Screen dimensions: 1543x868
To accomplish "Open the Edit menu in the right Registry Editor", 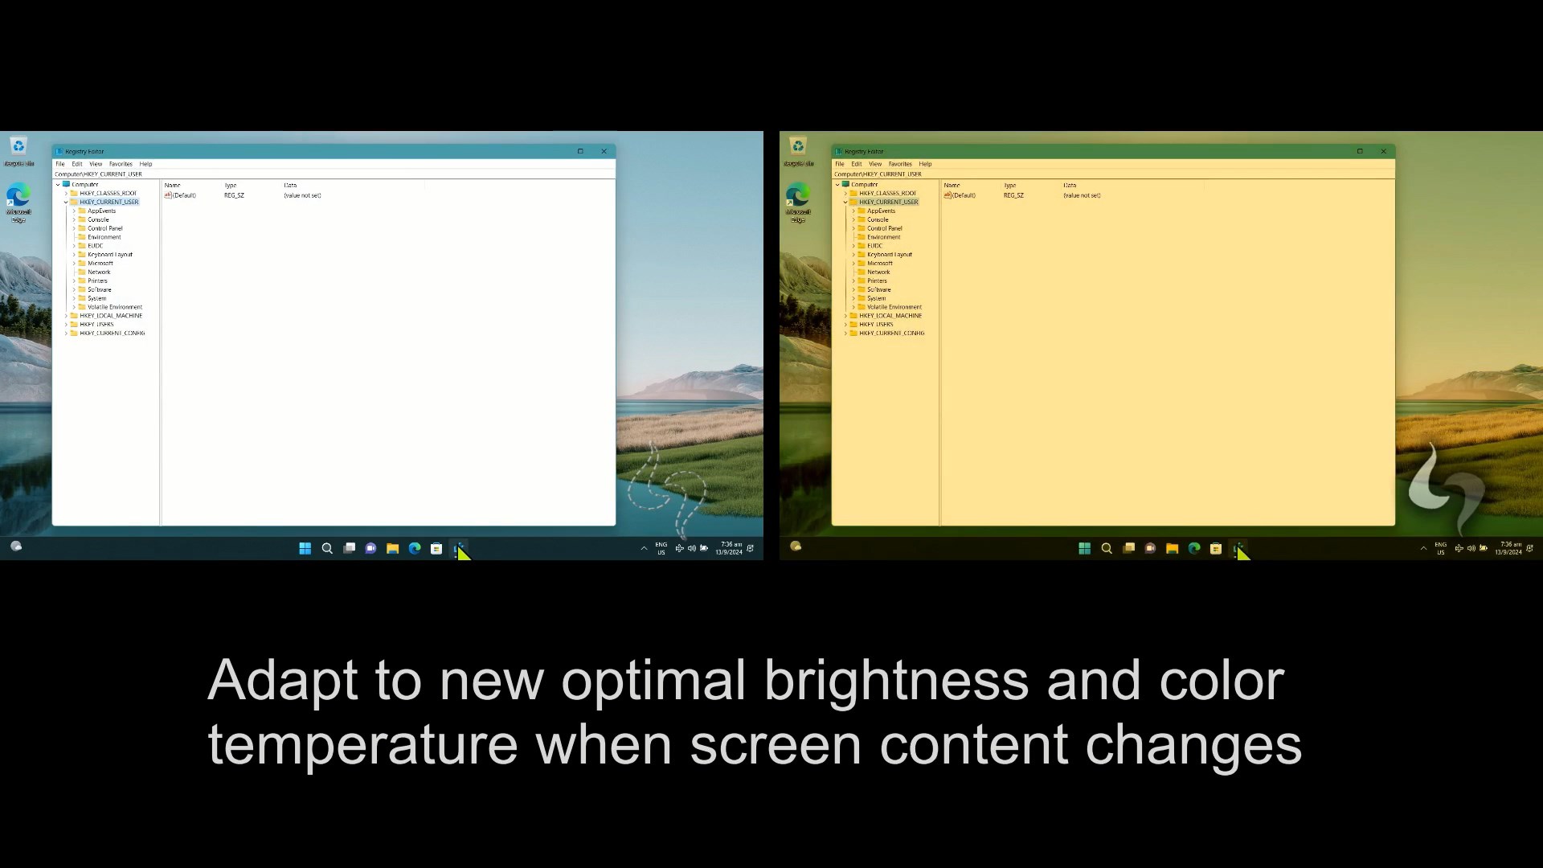I will pos(856,164).
